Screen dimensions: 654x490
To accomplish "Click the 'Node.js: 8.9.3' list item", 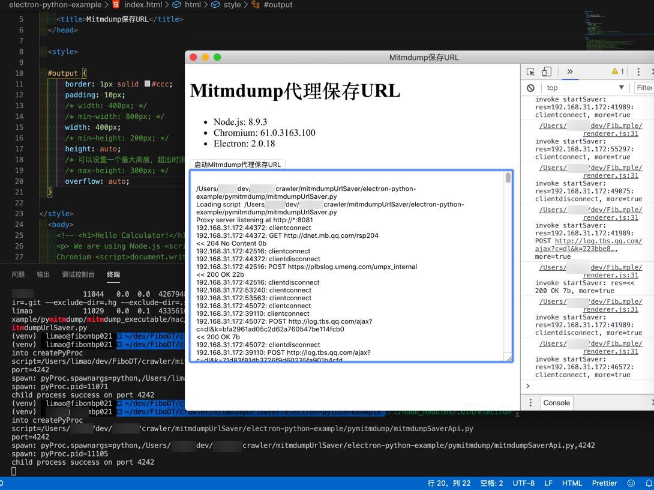I will pyautogui.click(x=240, y=122).
